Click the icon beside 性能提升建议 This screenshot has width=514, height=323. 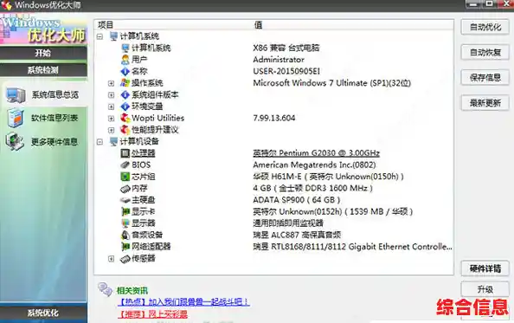(x=125, y=130)
